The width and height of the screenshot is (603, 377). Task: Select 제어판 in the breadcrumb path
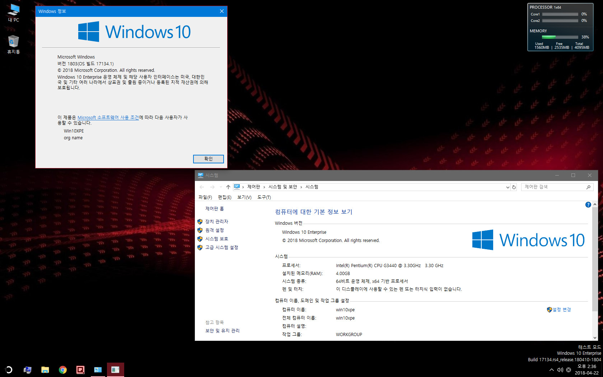[253, 187]
